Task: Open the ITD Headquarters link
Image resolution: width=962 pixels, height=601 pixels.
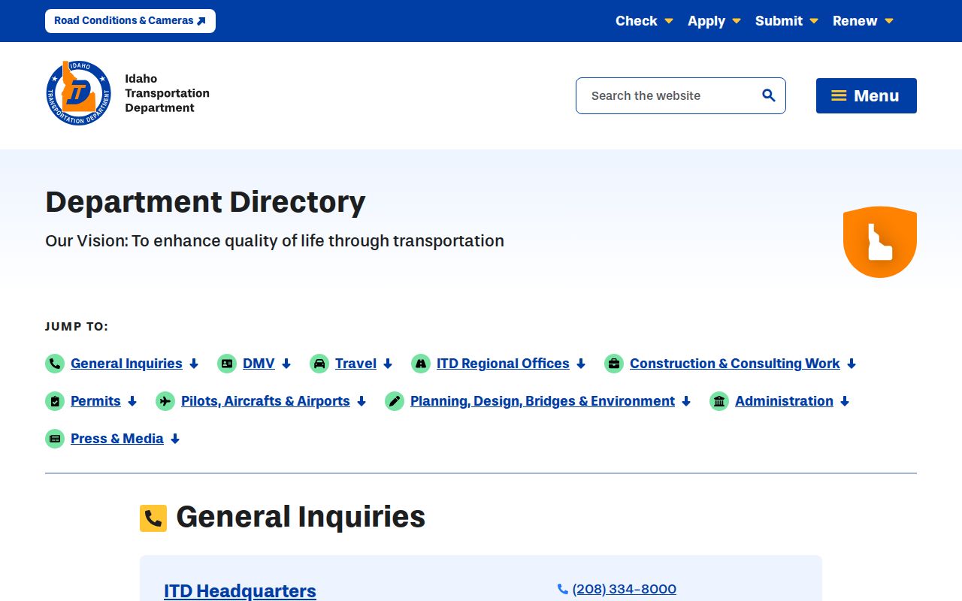Action: (x=240, y=591)
